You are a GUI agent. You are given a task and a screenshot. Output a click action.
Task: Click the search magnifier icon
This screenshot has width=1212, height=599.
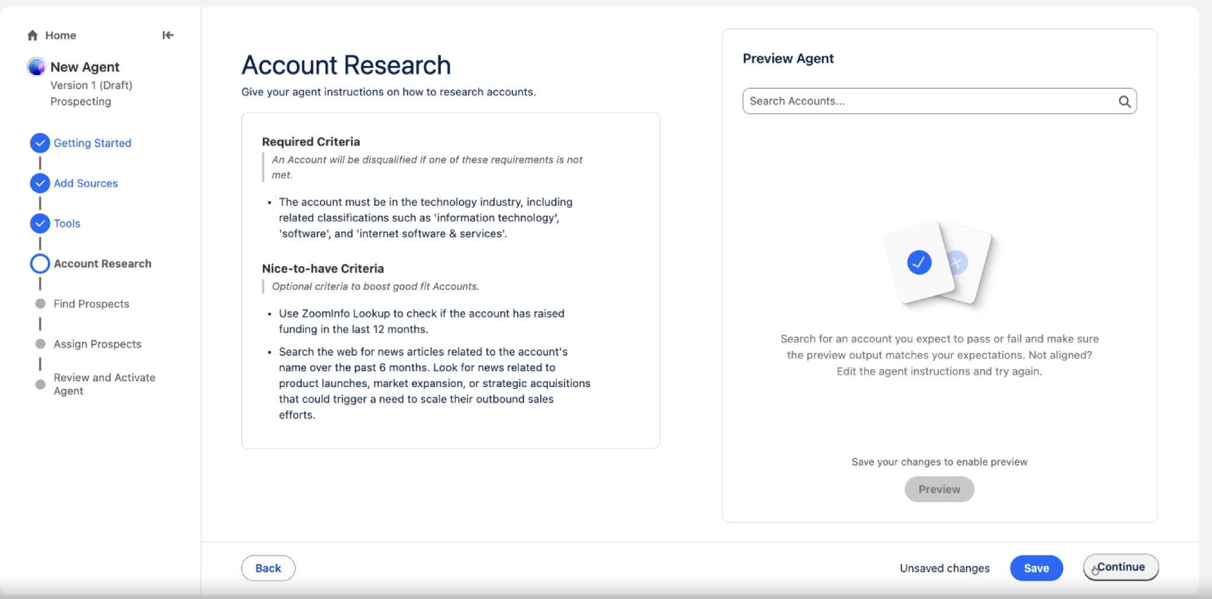click(1124, 102)
